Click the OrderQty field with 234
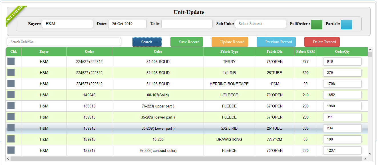Screen dimensions: 378x165 [342, 128]
